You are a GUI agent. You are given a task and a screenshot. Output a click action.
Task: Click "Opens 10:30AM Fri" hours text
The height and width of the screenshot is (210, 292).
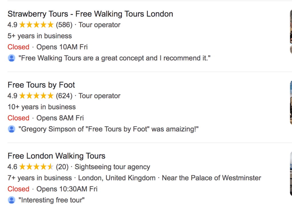(67, 189)
